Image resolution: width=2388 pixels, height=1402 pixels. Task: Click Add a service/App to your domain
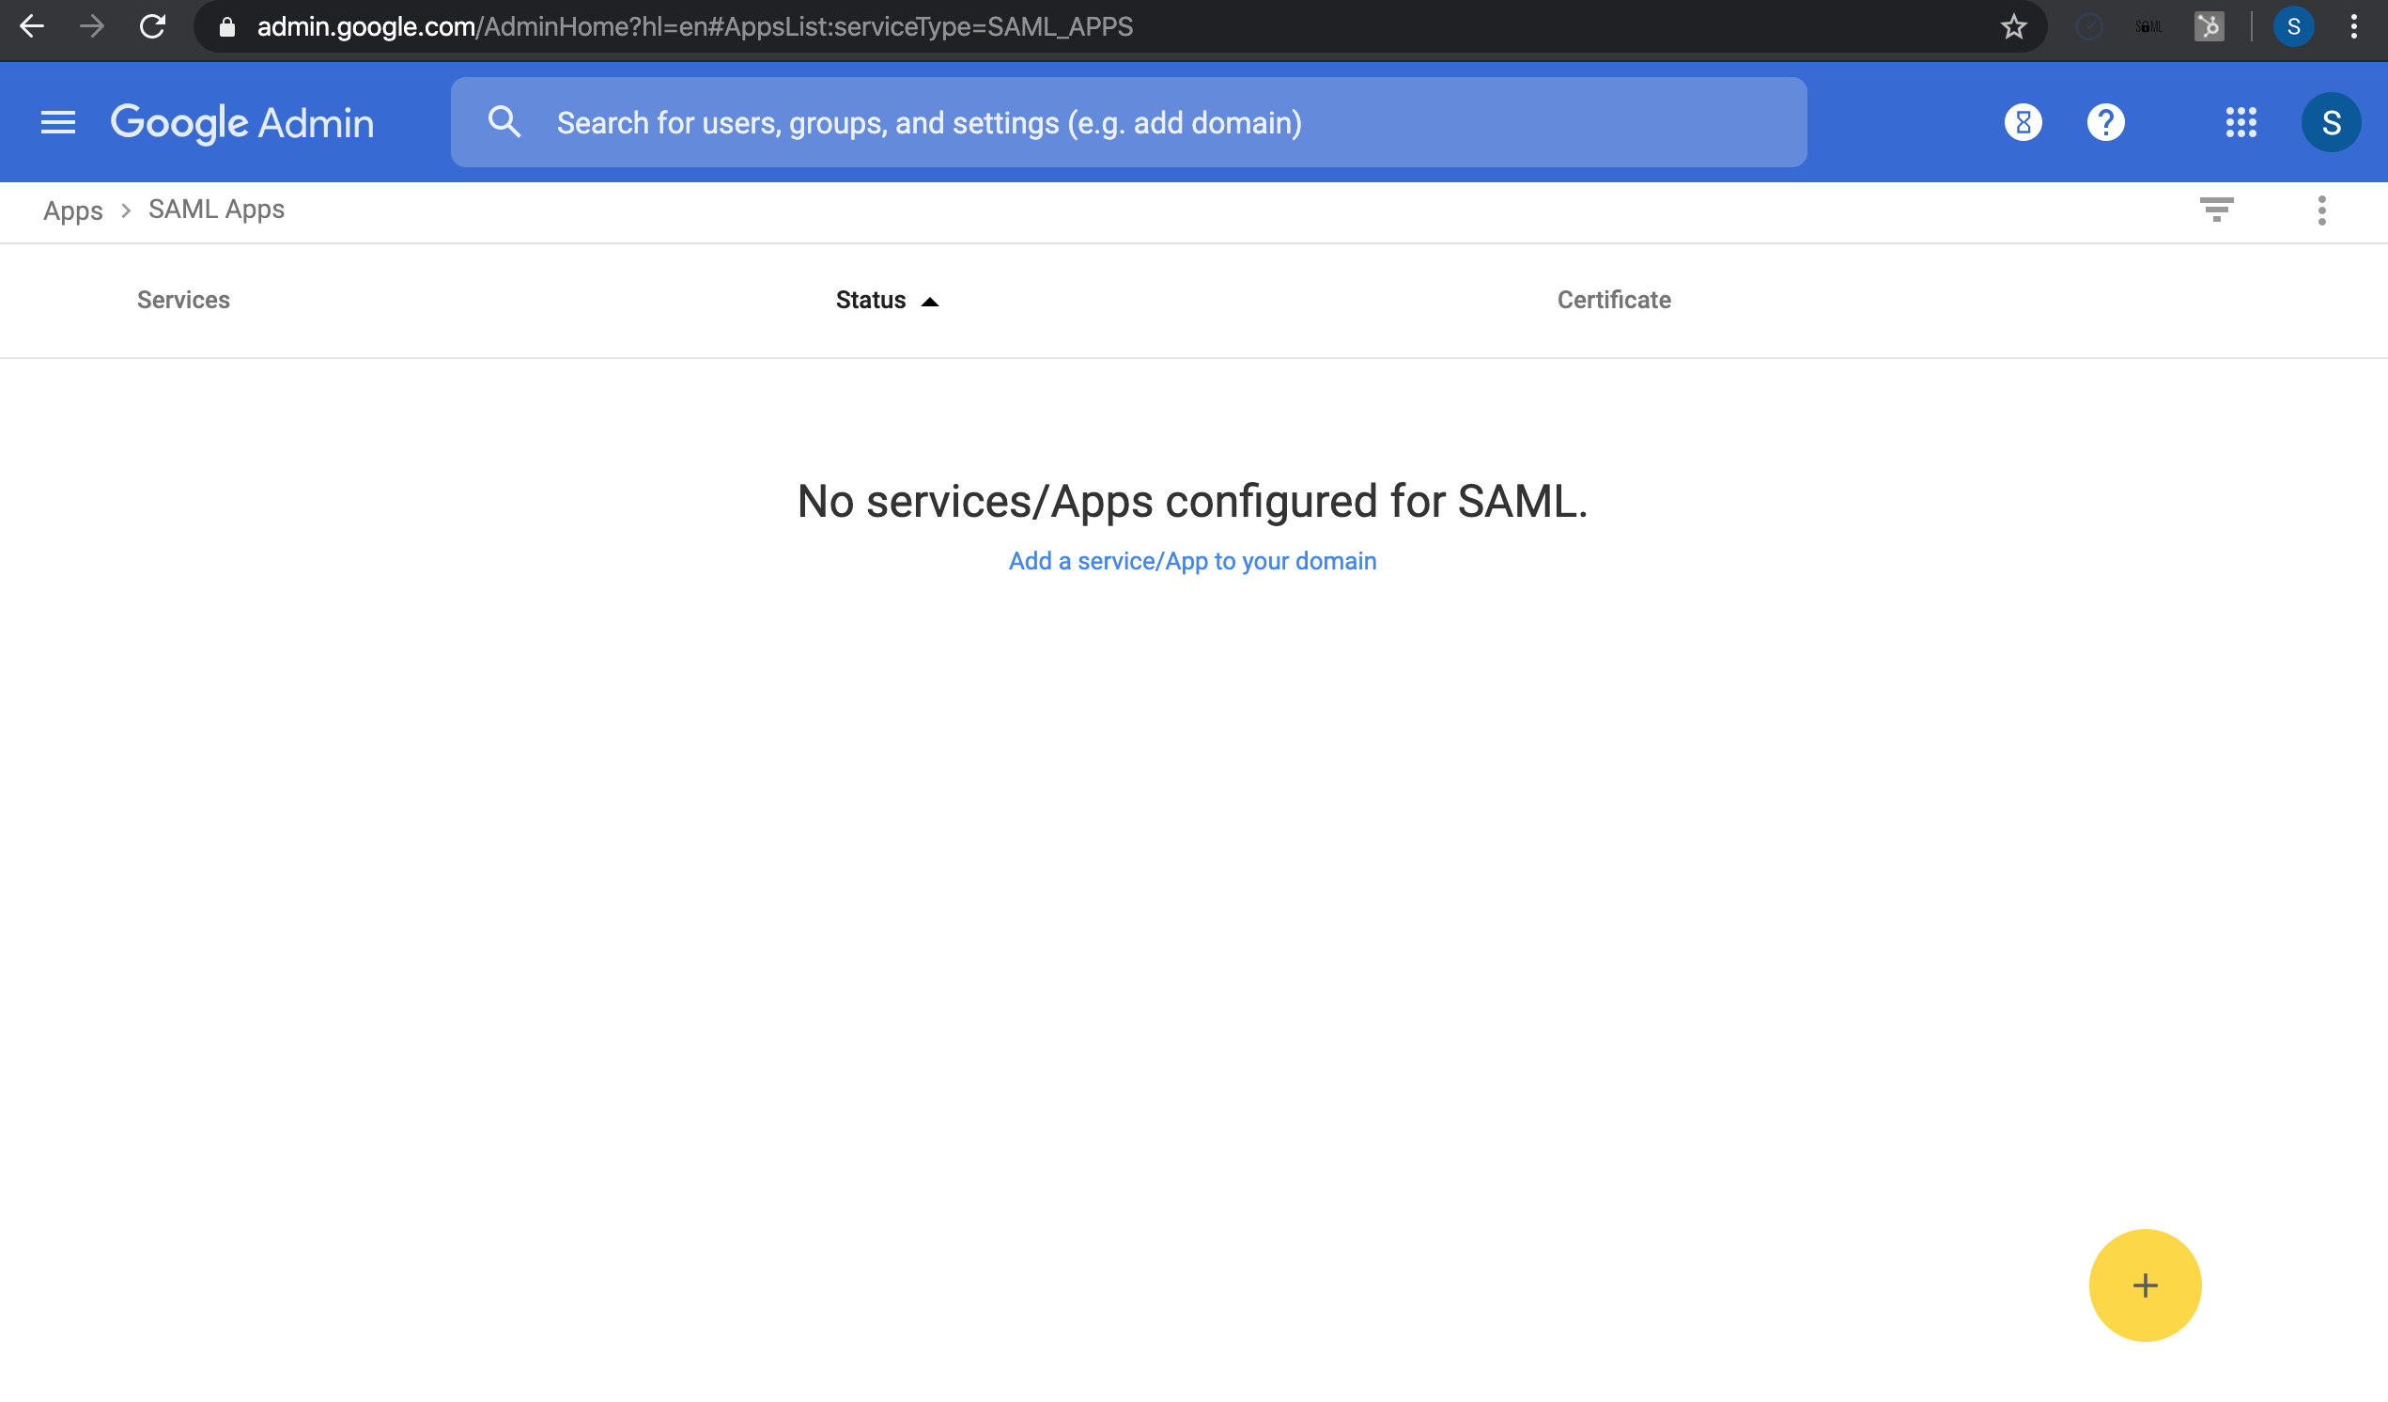click(1192, 559)
